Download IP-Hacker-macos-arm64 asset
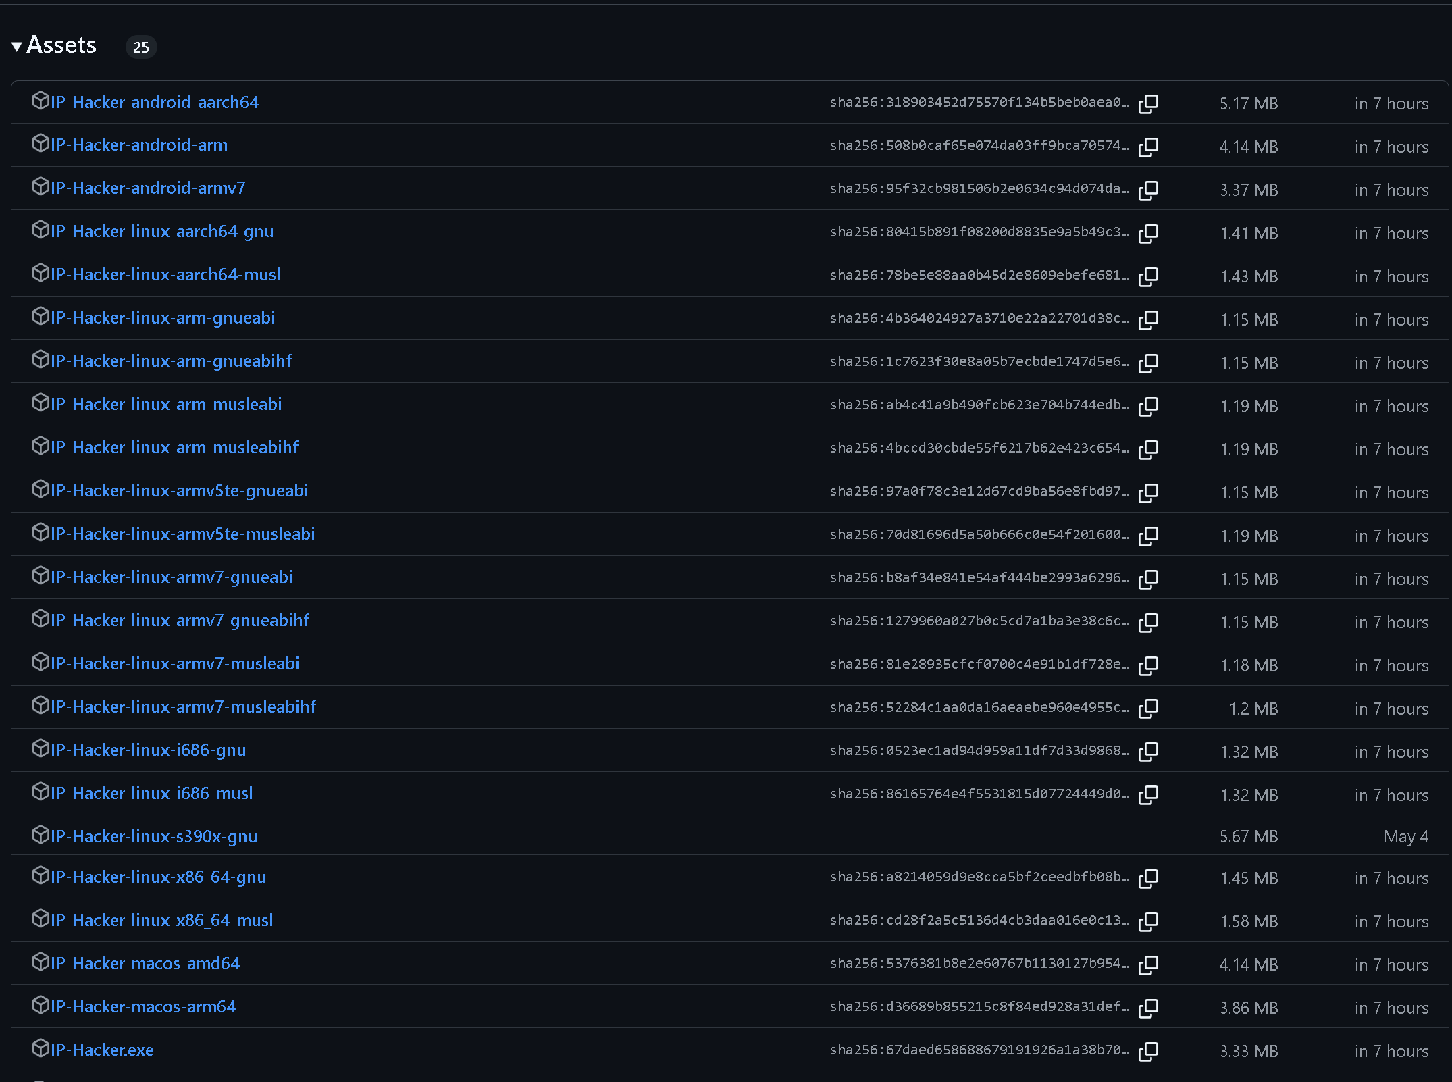 click(x=143, y=1007)
